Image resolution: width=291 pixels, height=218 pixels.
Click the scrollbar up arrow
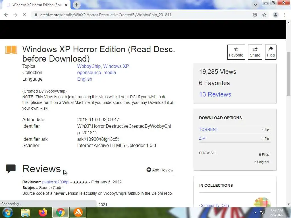pos(289,23)
